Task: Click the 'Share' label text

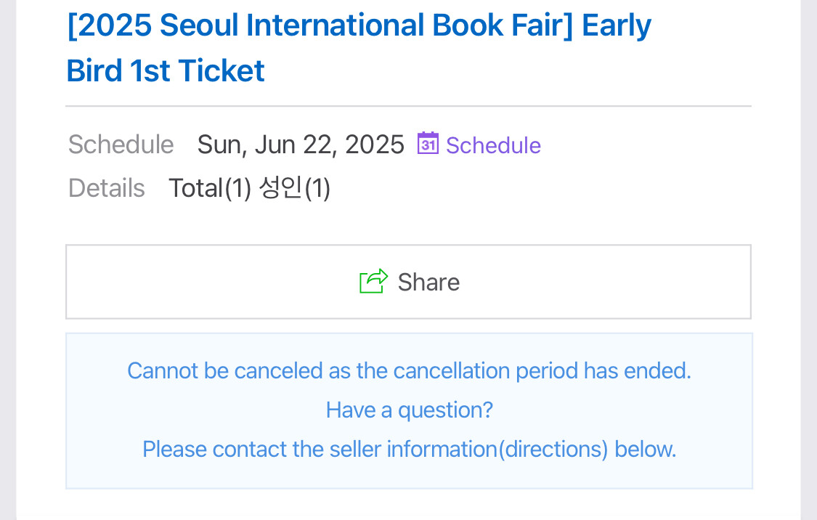Action: (x=428, y=282)
